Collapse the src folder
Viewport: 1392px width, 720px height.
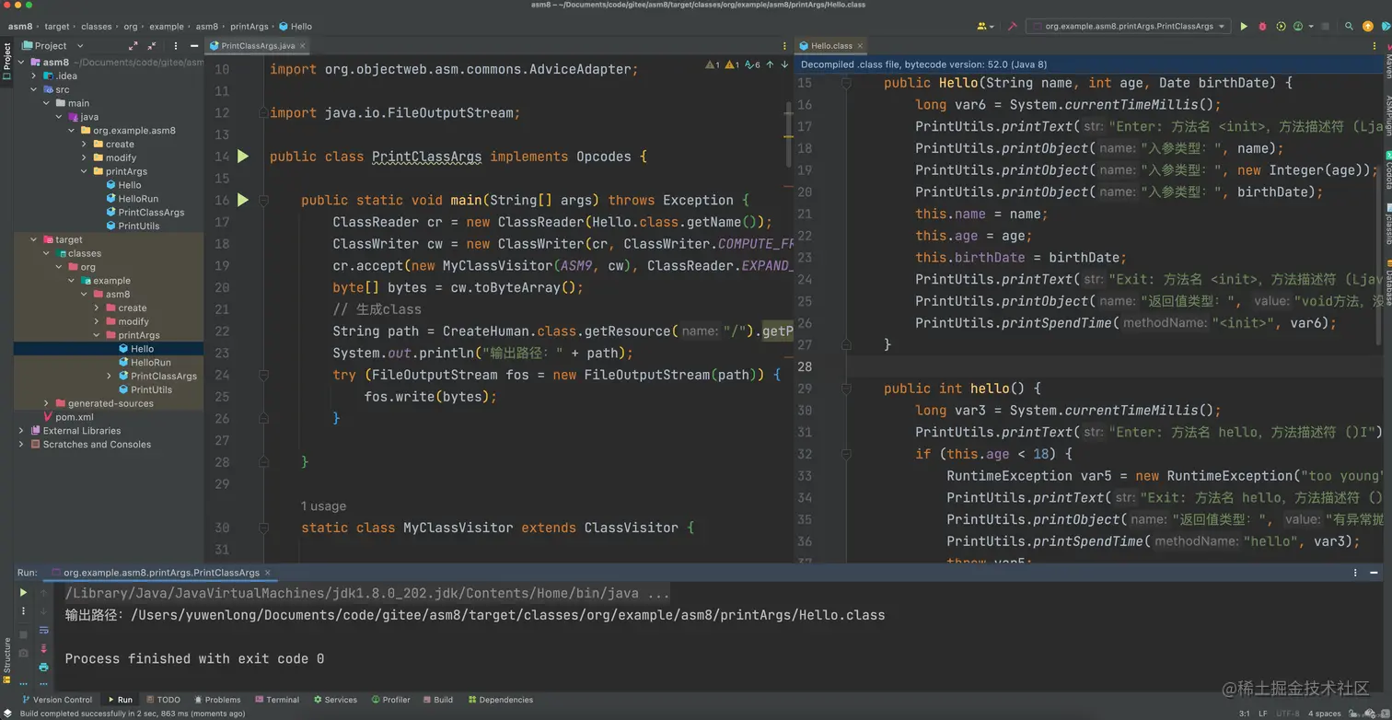tap(34, 89)
